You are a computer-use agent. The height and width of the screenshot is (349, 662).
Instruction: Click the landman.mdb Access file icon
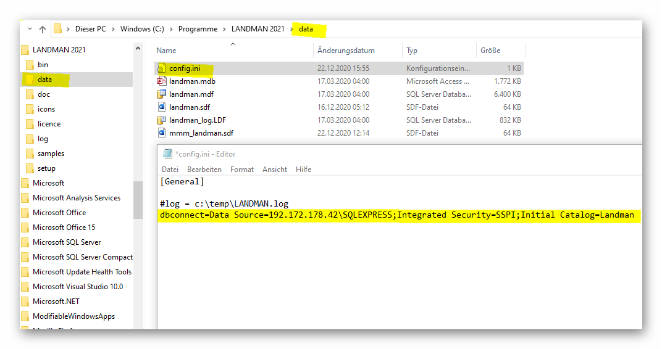(x=162, y=81)
